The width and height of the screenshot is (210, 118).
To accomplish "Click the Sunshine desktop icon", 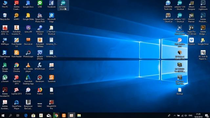I will click(52, 79).
